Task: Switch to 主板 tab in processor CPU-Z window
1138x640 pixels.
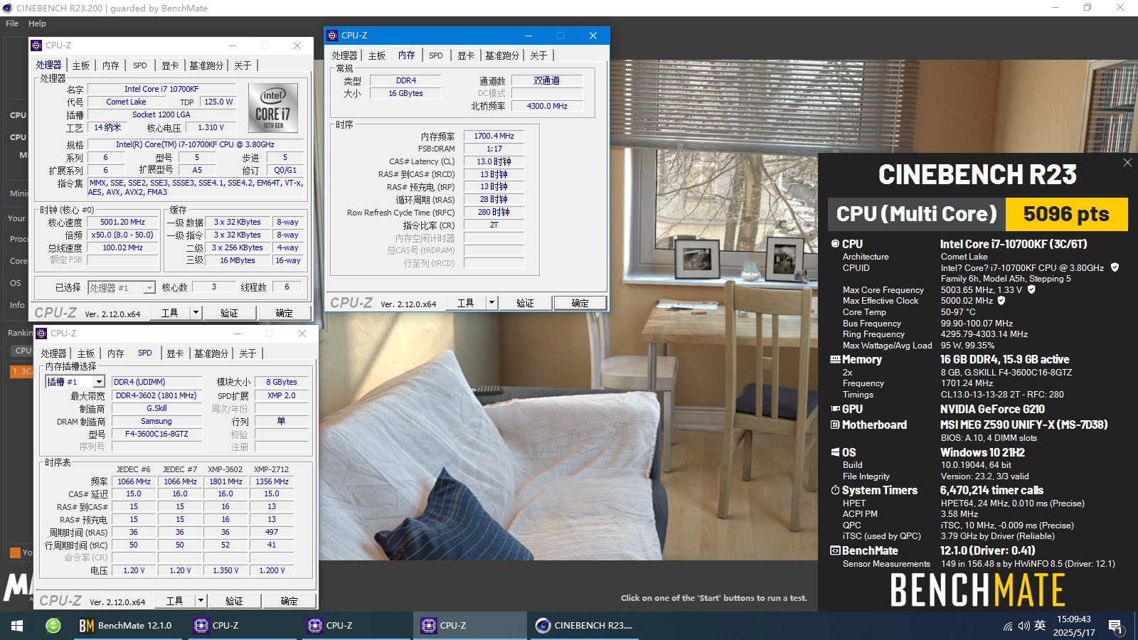Action: (x=81, y=65)
